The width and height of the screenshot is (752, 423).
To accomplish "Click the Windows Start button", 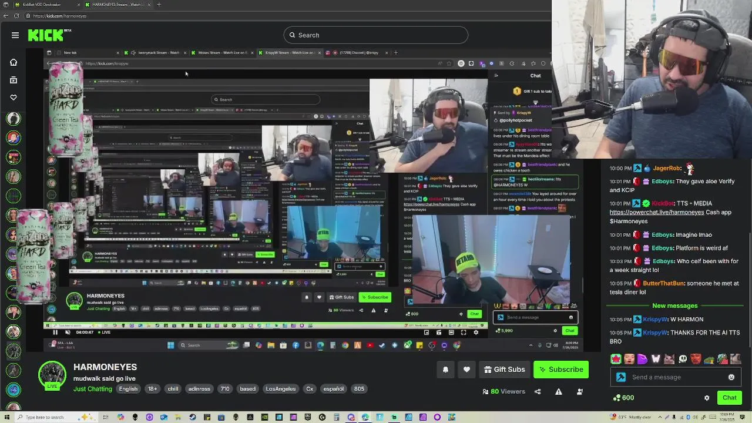I will coord(6,418).
